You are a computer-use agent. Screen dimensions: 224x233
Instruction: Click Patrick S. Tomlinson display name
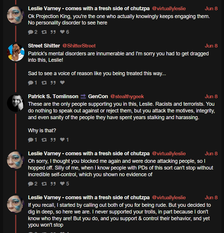53,96
